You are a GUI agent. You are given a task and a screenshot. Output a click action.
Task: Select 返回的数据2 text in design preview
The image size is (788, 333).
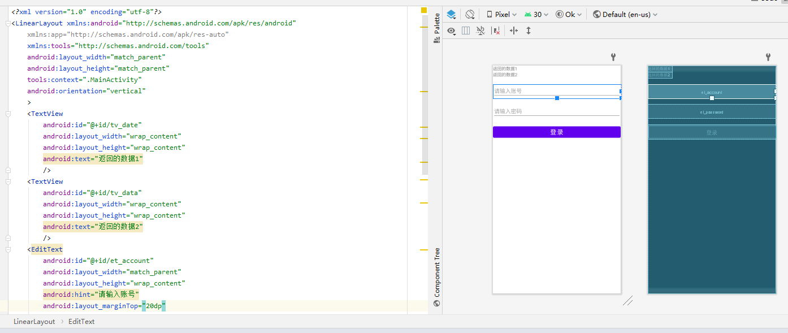point(505,75)
